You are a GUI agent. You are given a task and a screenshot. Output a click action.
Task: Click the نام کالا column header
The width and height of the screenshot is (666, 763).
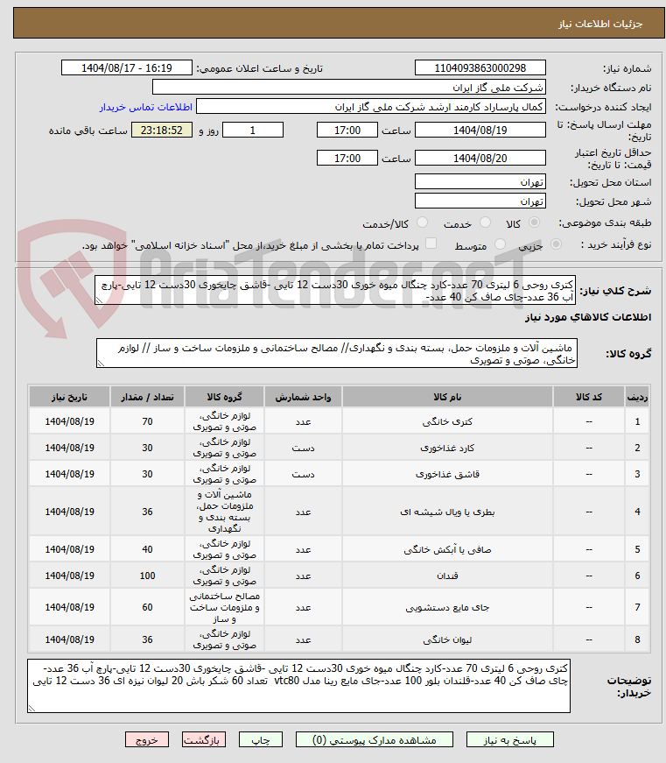click(447, 397)
